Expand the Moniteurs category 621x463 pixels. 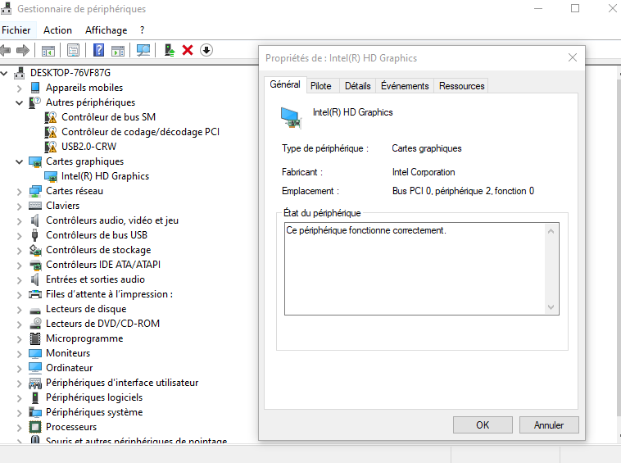pos(19,354)
